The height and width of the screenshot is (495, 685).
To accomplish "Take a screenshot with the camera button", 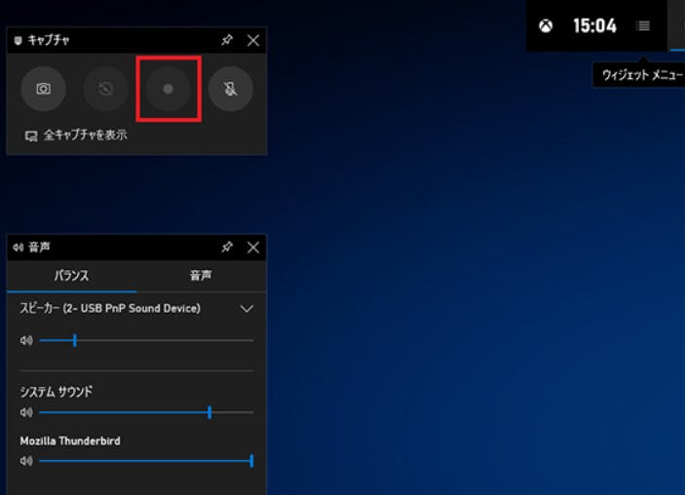I will pos(43,89).
